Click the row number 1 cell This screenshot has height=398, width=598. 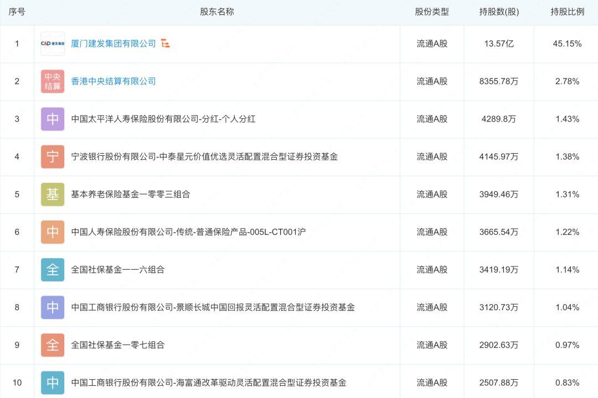coord(17,44)
